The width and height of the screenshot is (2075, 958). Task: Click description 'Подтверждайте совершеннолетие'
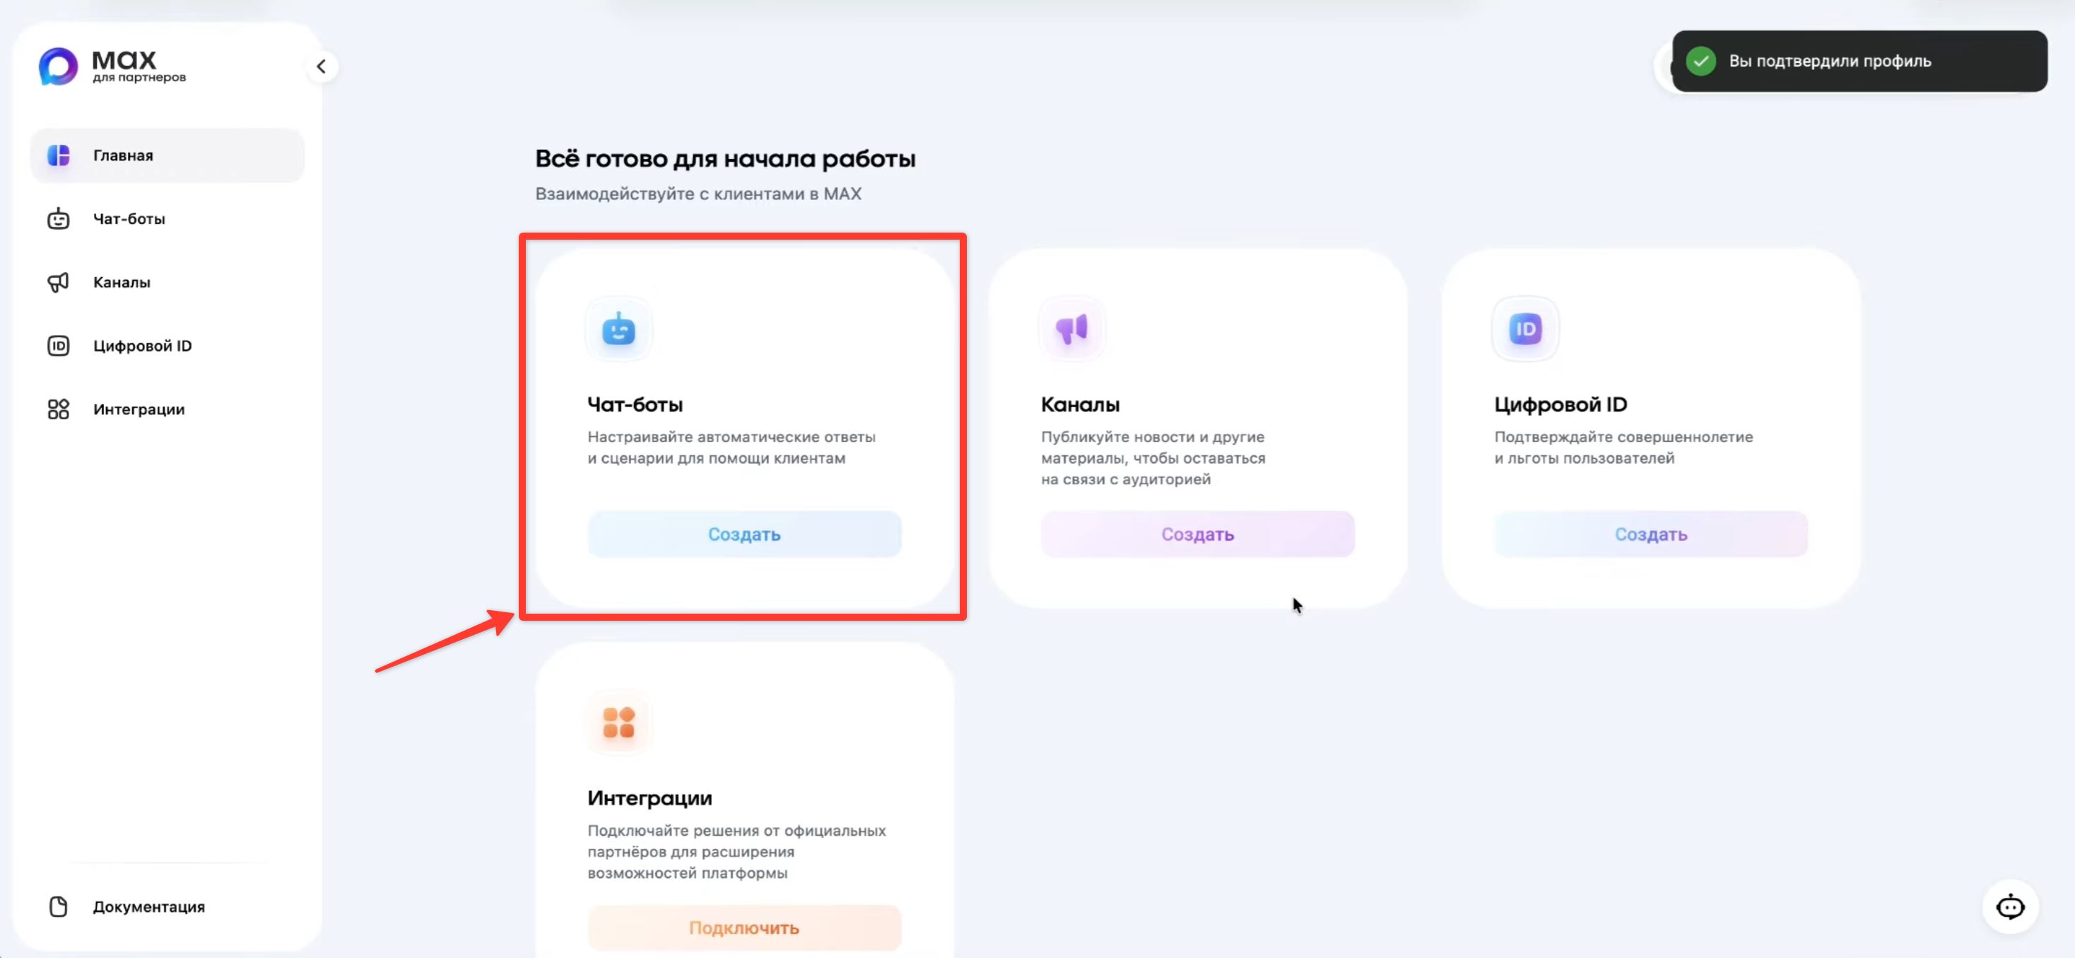(x=1624, y=437)
